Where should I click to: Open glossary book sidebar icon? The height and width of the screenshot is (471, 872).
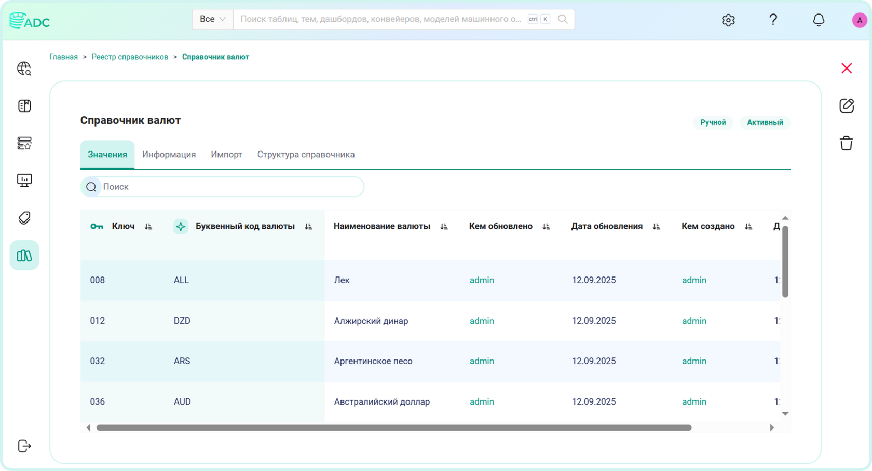pyautogui.click(x=24, y=106)
